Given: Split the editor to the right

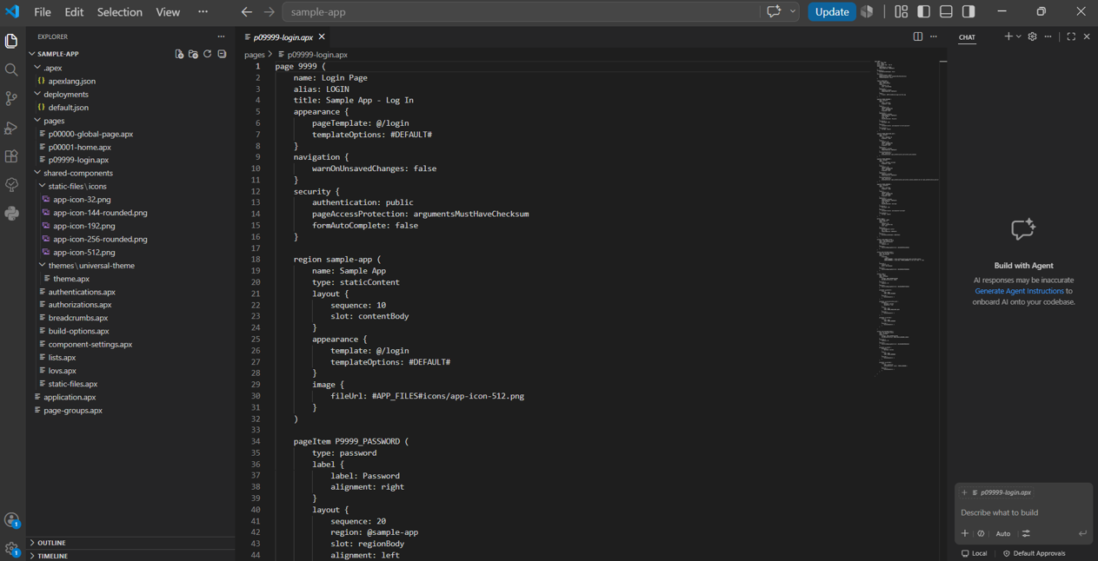Looking at the screenshot, I should pos(918,36).
